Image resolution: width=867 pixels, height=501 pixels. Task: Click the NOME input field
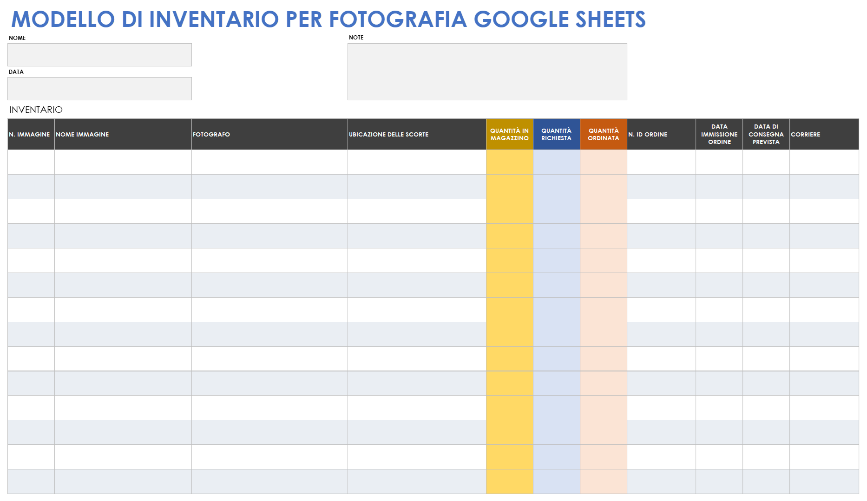click(x=99, y=55)
